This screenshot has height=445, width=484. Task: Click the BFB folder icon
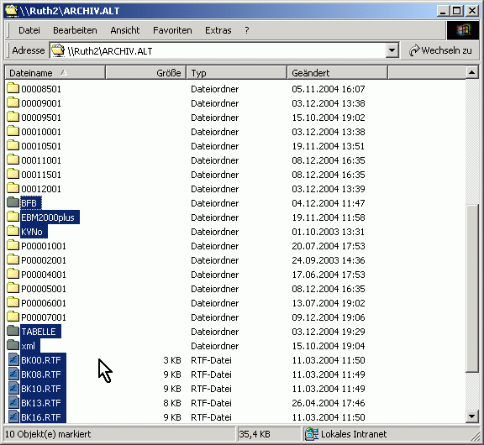coord(13,202)
